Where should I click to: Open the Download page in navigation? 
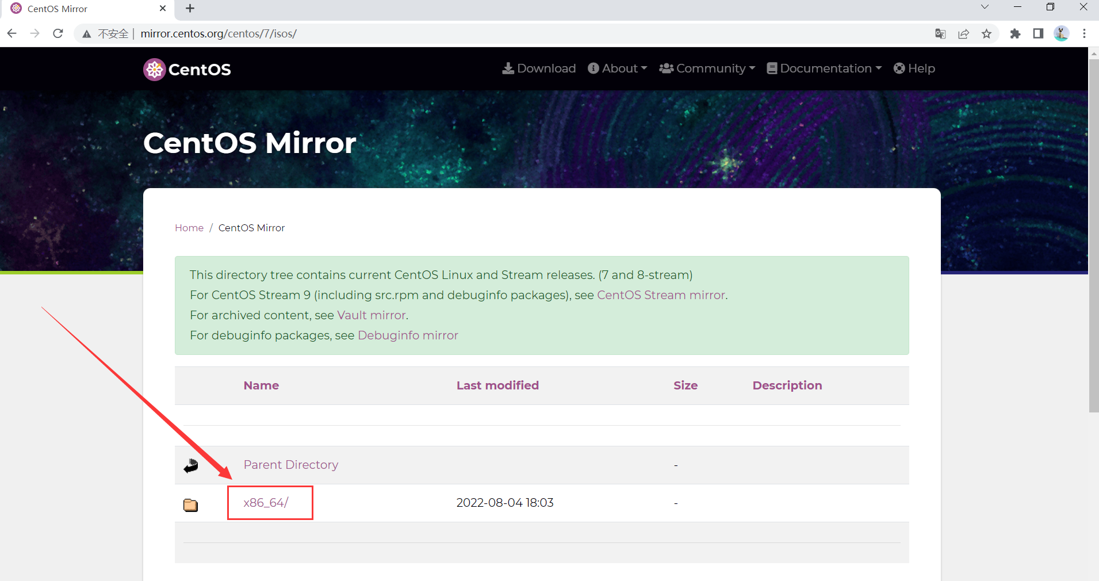coord(539,68)
